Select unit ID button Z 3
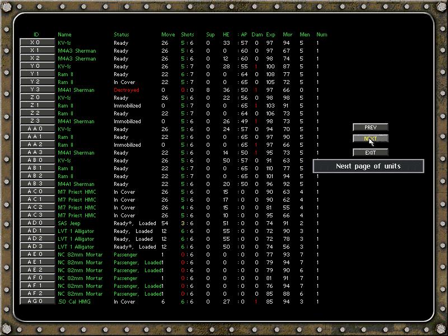The height and width of the screenshot is (336, 448). (37, 121)
